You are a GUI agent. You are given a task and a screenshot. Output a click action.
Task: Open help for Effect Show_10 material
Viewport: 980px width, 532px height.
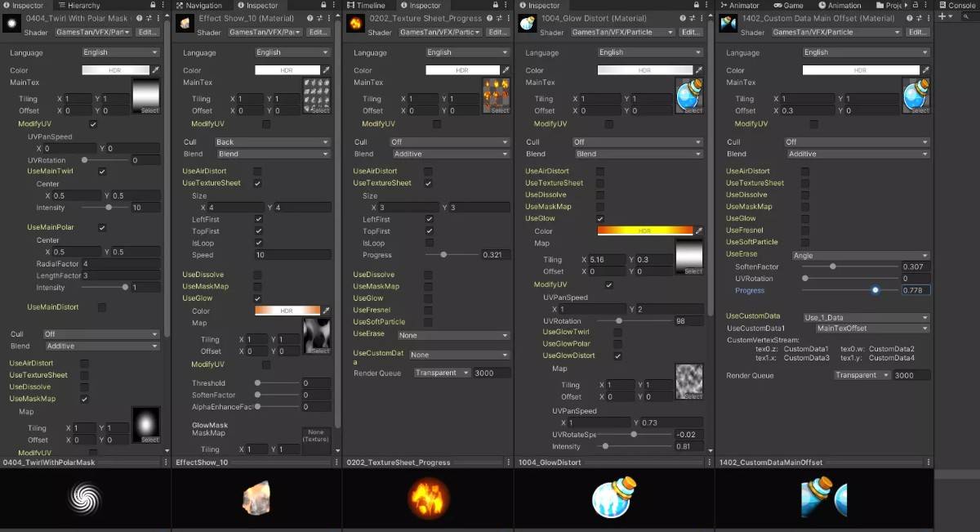[x=310, y=18]
